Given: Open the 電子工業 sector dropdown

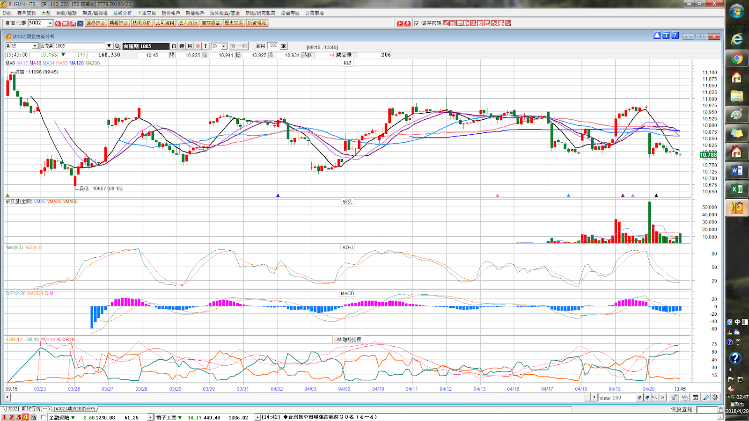Looking at the screenshot, I should tap(257, 417).
